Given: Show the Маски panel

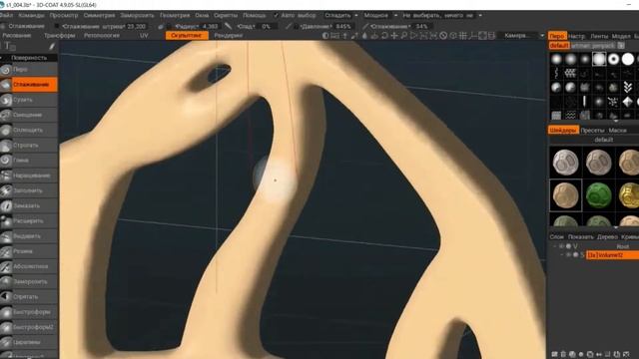Looking at the screenshot, I should click(x=617, y=131).
